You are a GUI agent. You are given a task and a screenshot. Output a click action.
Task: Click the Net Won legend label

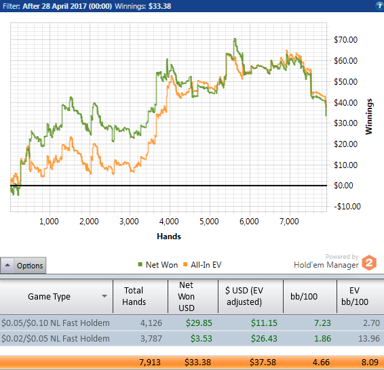161,264
